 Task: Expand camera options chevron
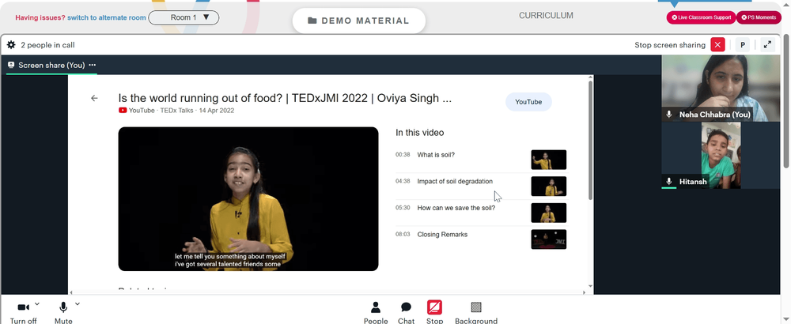(37, 303)
